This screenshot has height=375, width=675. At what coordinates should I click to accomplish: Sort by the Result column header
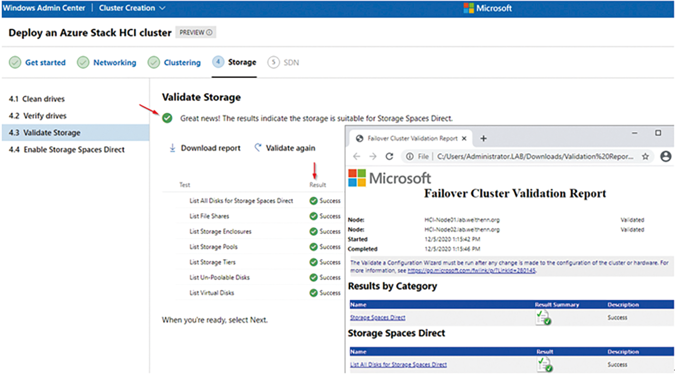click(318, 185)
